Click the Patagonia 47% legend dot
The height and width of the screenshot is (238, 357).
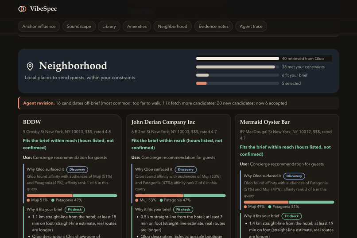coord(161,200)
